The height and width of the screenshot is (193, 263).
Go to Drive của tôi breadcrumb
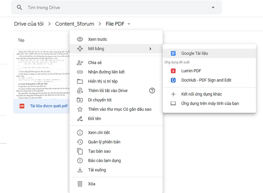29,24
